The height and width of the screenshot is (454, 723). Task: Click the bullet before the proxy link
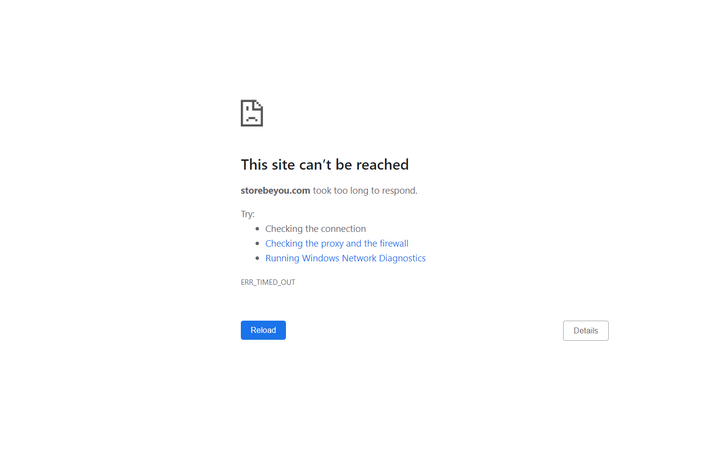point(257,244)
